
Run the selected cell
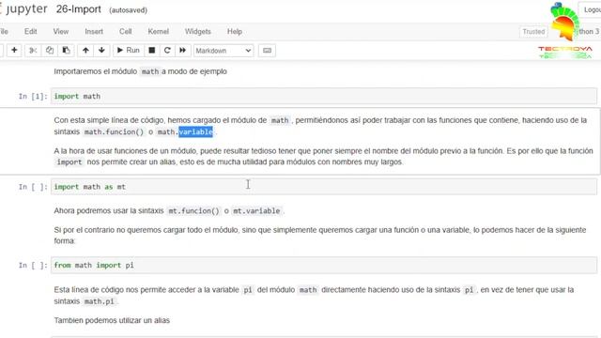[x=129, y=50]
